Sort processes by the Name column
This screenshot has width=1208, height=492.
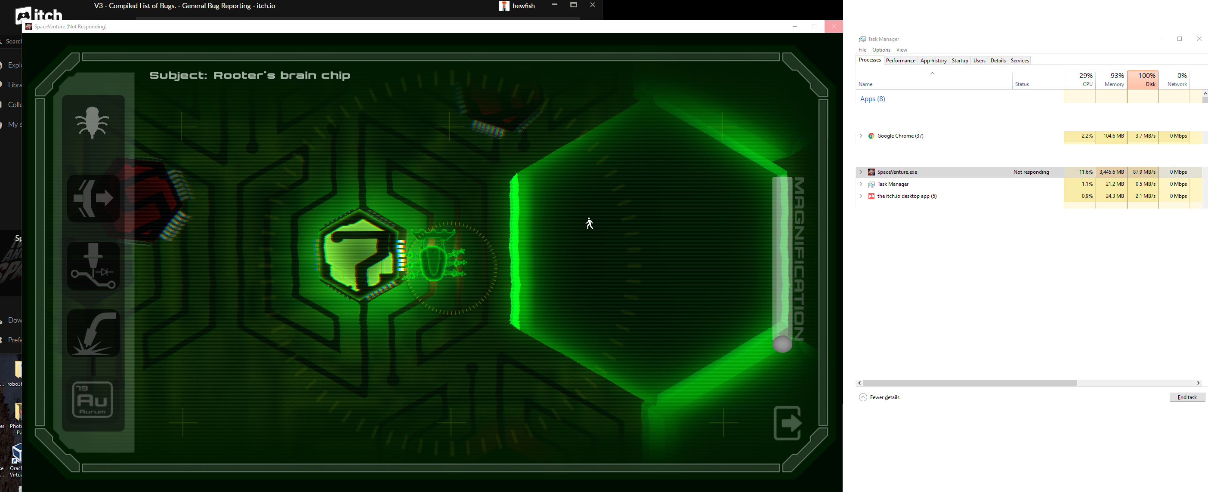point(934,80)
